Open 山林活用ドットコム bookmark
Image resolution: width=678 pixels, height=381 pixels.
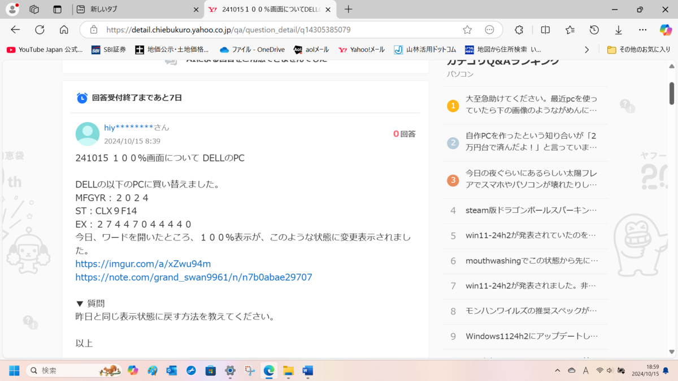click(x=425, y=50)
